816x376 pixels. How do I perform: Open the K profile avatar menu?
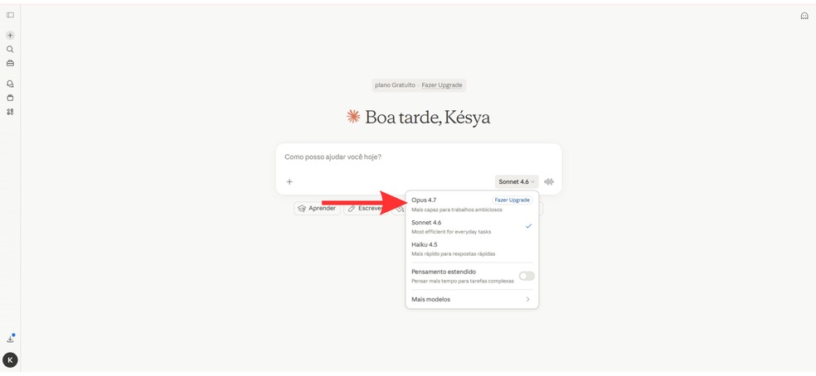click(10, 360)
